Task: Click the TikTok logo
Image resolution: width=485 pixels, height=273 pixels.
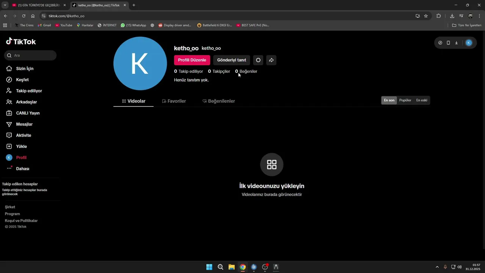Action: (21, 41)
